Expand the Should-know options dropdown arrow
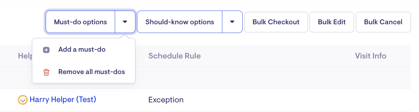Viewport: 419px width, 112px height. (232, 22)
